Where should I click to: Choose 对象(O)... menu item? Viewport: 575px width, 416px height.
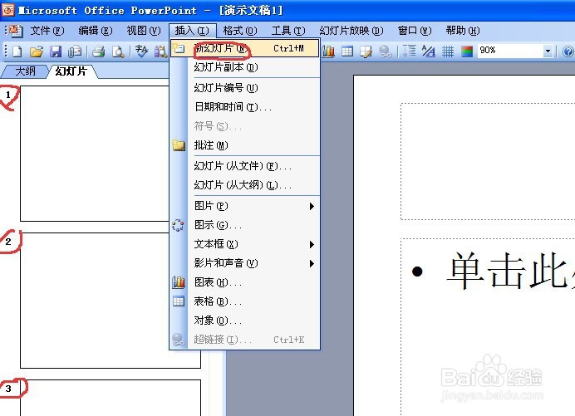click(244, 321)
